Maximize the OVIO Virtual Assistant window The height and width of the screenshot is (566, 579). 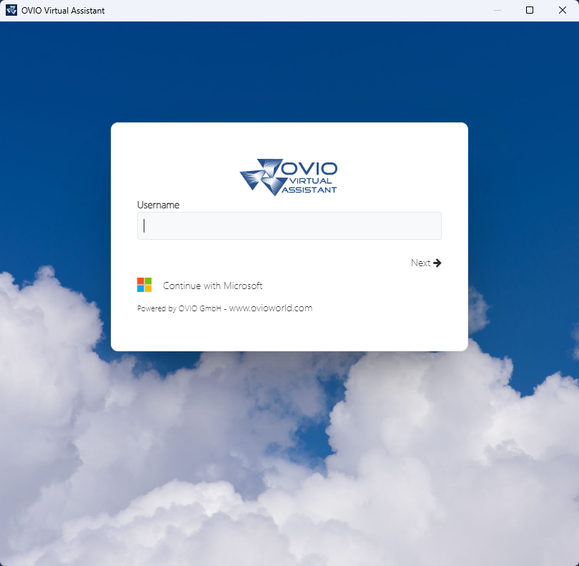pos(530,10)
